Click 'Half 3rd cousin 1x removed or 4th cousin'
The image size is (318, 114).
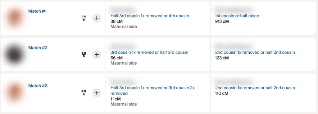point(150,16)
